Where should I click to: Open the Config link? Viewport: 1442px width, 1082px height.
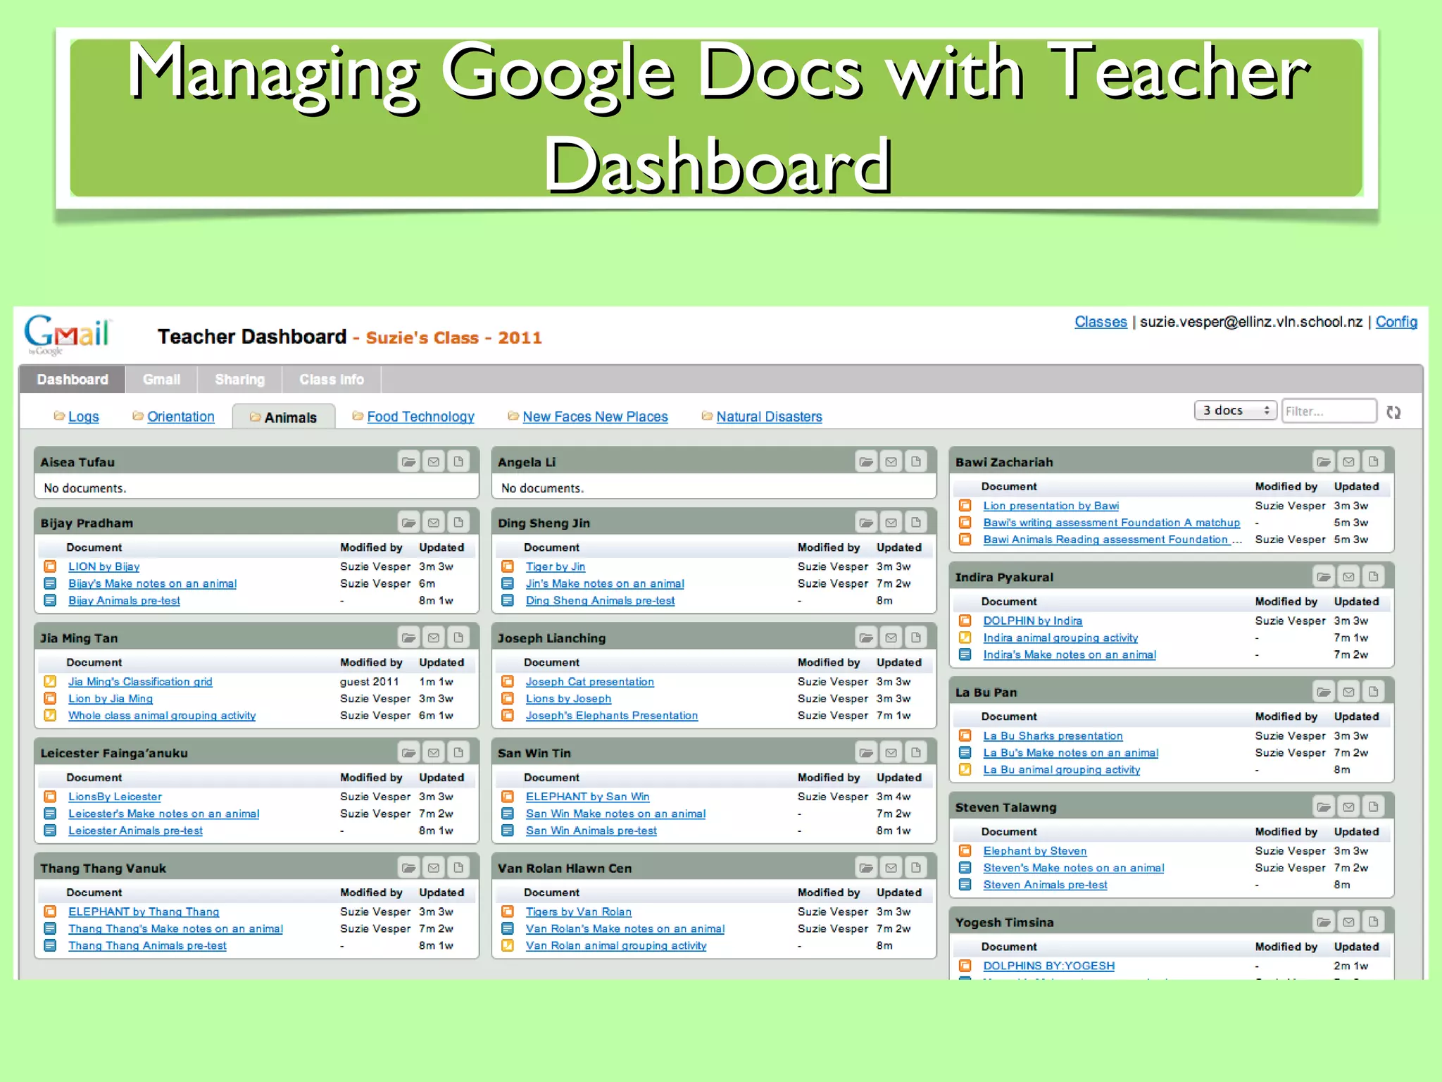point(1396,322)
